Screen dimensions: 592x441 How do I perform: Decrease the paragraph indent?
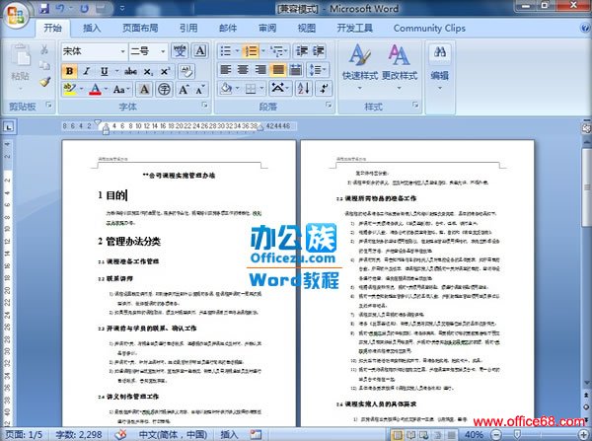click(x=302, y=51)
